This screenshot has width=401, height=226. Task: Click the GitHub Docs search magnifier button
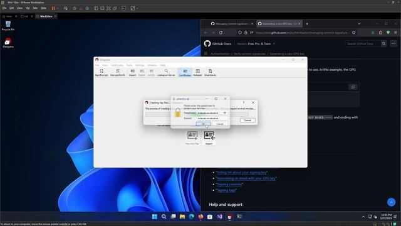click(x=383, y=44)
